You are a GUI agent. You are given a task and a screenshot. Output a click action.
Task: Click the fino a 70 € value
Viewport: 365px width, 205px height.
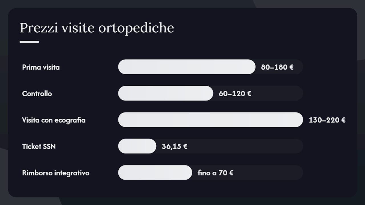click(216, 173)
